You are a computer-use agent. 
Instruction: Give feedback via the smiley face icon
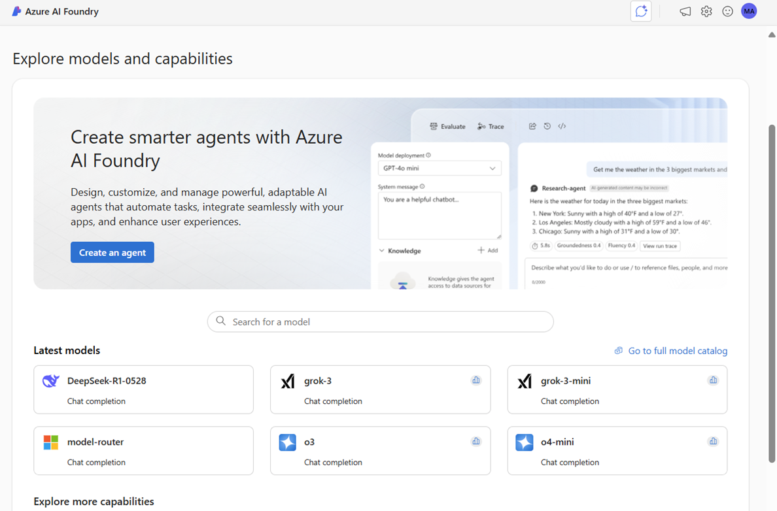click(x=727, y=11)
